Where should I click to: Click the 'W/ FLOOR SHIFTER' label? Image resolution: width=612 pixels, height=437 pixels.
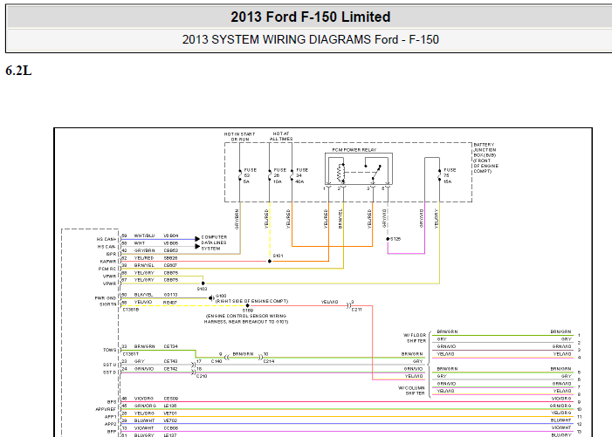click(x=415, y=338)
